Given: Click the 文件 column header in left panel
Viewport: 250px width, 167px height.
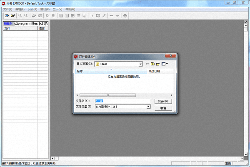Looking at the screenshot, I should (20, 28).
